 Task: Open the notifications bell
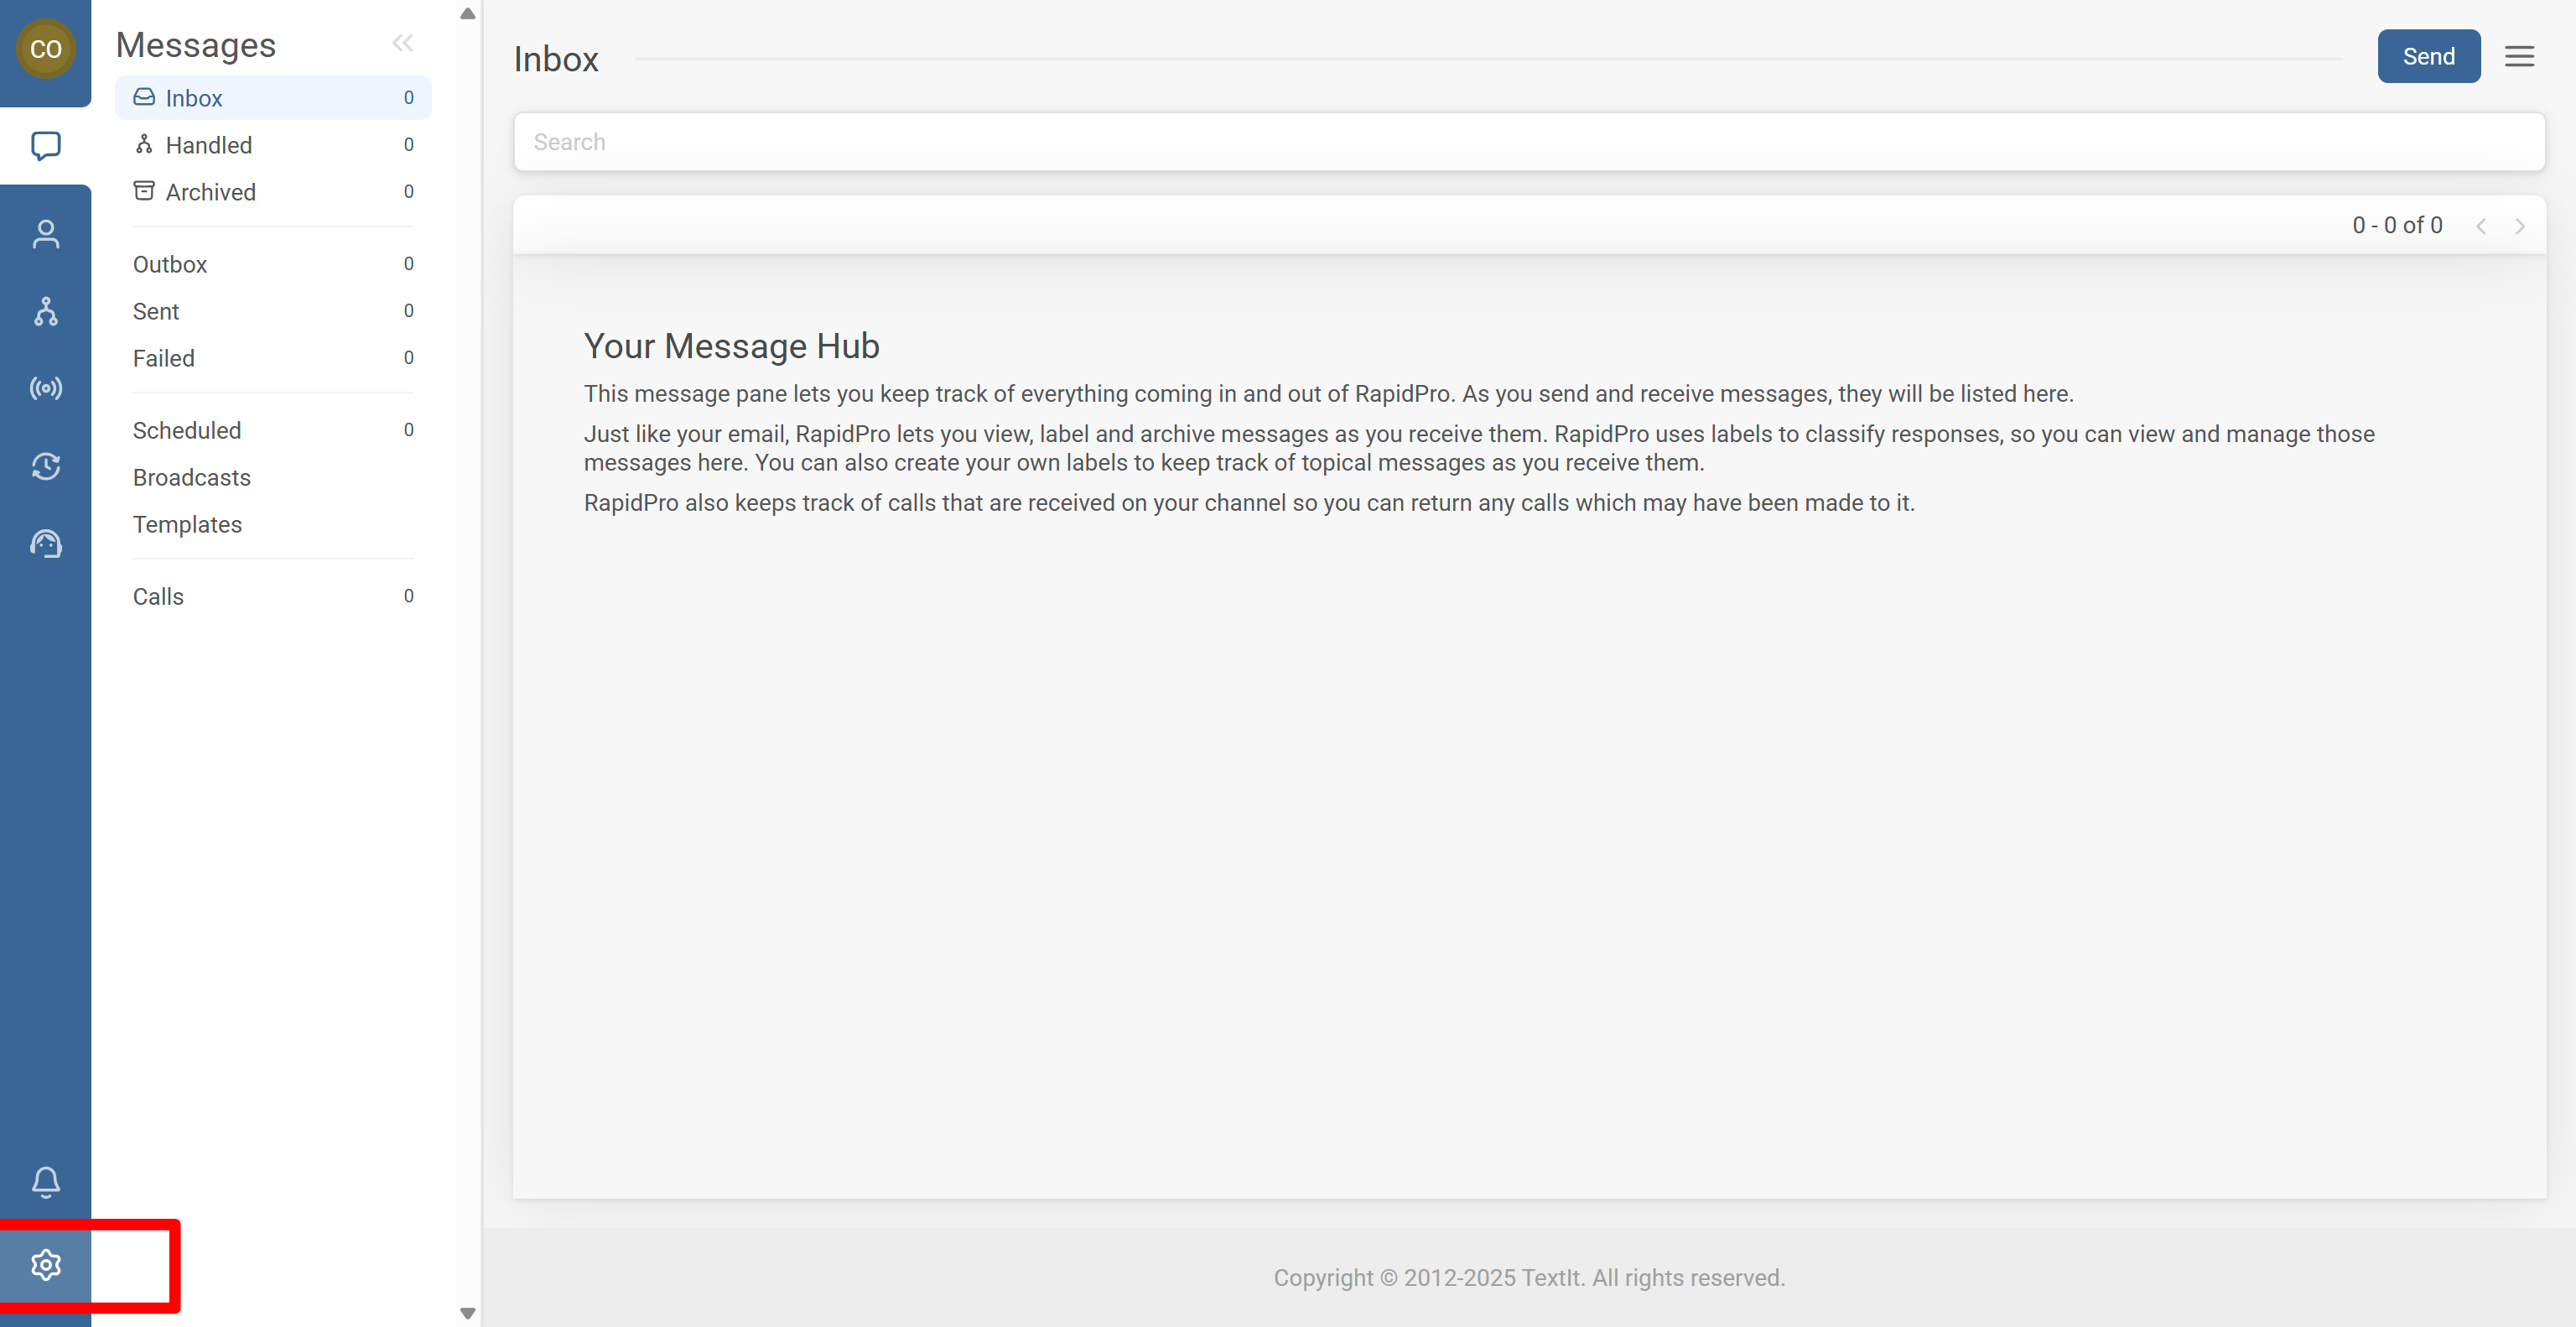click(x=45, y=1182)
